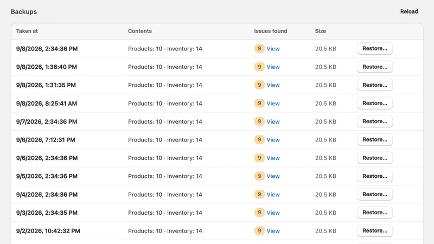This screenshot has width=434, height=244.
Task: Click '20.5 KB' size in 9/3/2026, 2:34:35 PM row
Action: 325,213
